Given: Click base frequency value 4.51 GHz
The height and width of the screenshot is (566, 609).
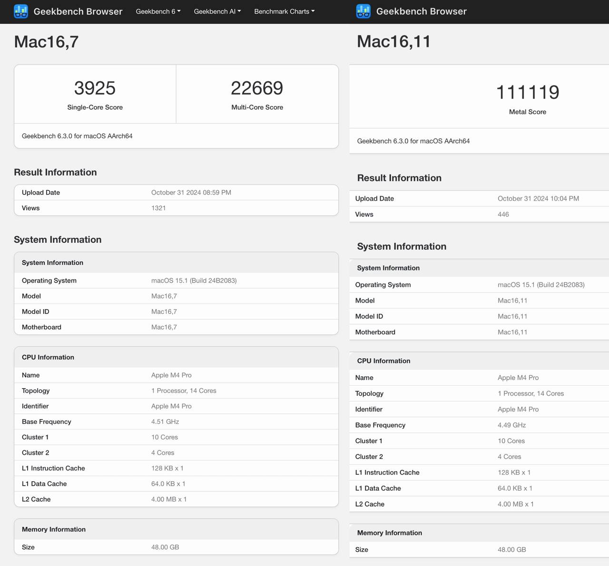Looking at the screenshot, I should point(165,422).
